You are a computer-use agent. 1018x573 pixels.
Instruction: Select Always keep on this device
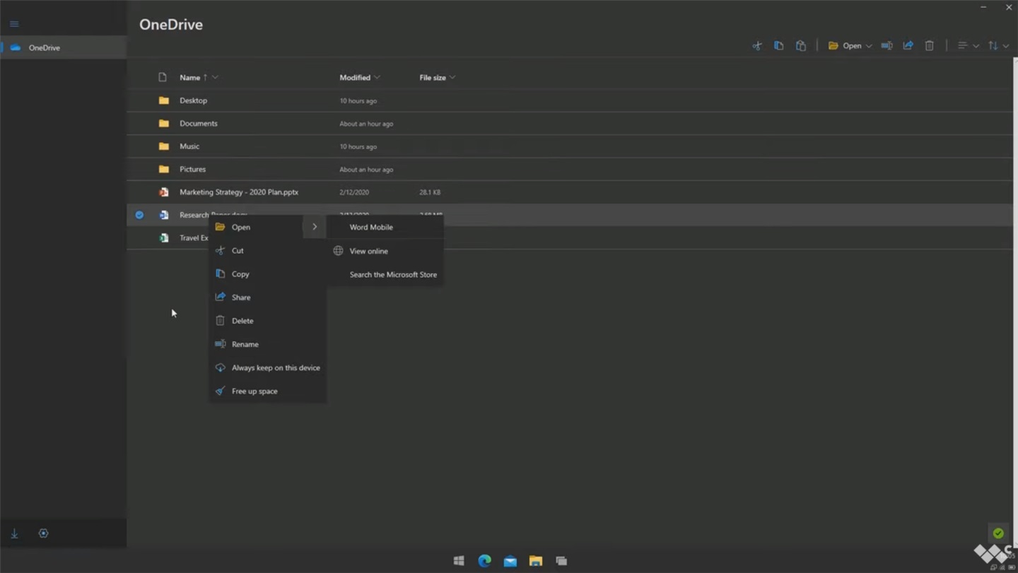tap(267, 367)
